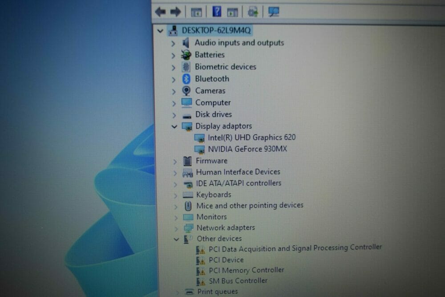The width and height of the screenshot is (445, 297).
Task: Select the Display adaptors label
Action: click(x=224, y=126)
